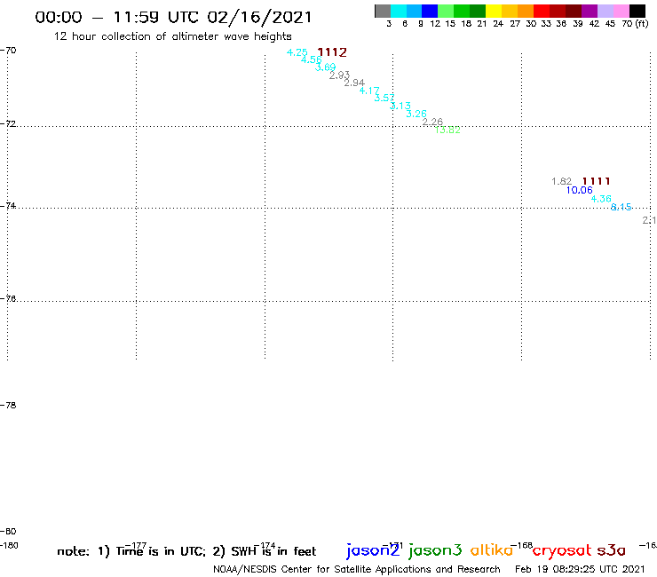Click the altika satellite legend label

[492, 550]
